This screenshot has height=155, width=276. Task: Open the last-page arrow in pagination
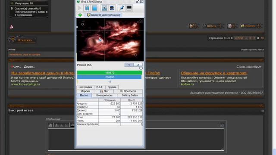click(x=262, y=38)
